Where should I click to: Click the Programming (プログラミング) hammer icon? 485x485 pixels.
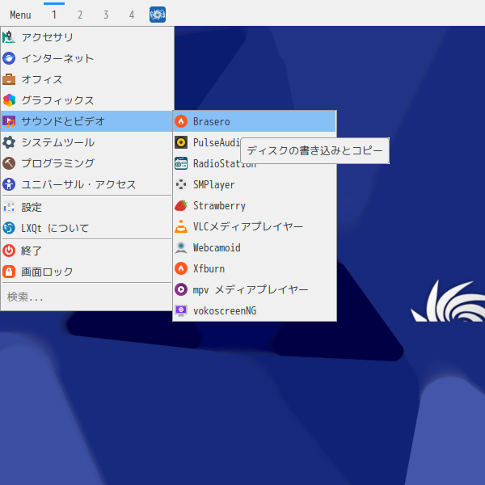point(9,163)
